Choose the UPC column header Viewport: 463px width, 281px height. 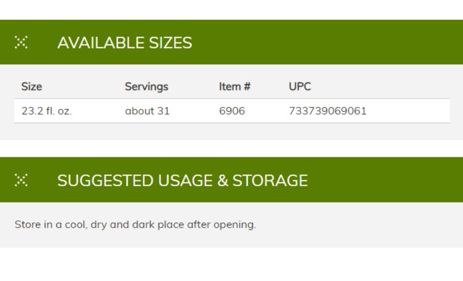(x=300, y=87)
